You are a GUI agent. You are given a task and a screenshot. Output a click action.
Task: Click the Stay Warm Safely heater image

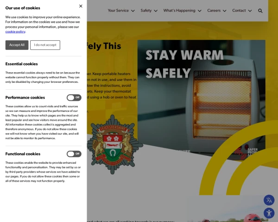(x=202, y=100)
